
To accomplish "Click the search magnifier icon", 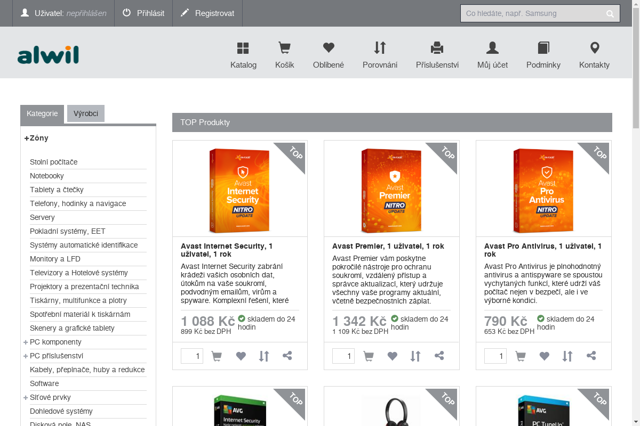I will pyautogui.click(x=610, y=14).
